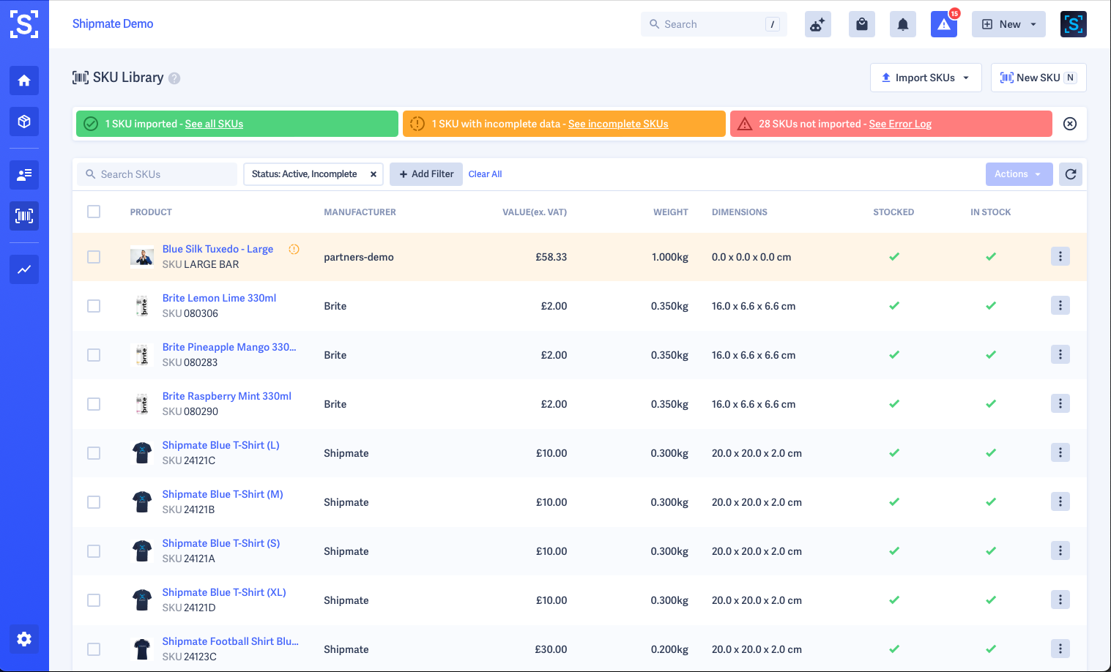Open row menu for Shipmate Blue T-Shirt (S)
1111x672 pixels.
tap(1060, 550)
